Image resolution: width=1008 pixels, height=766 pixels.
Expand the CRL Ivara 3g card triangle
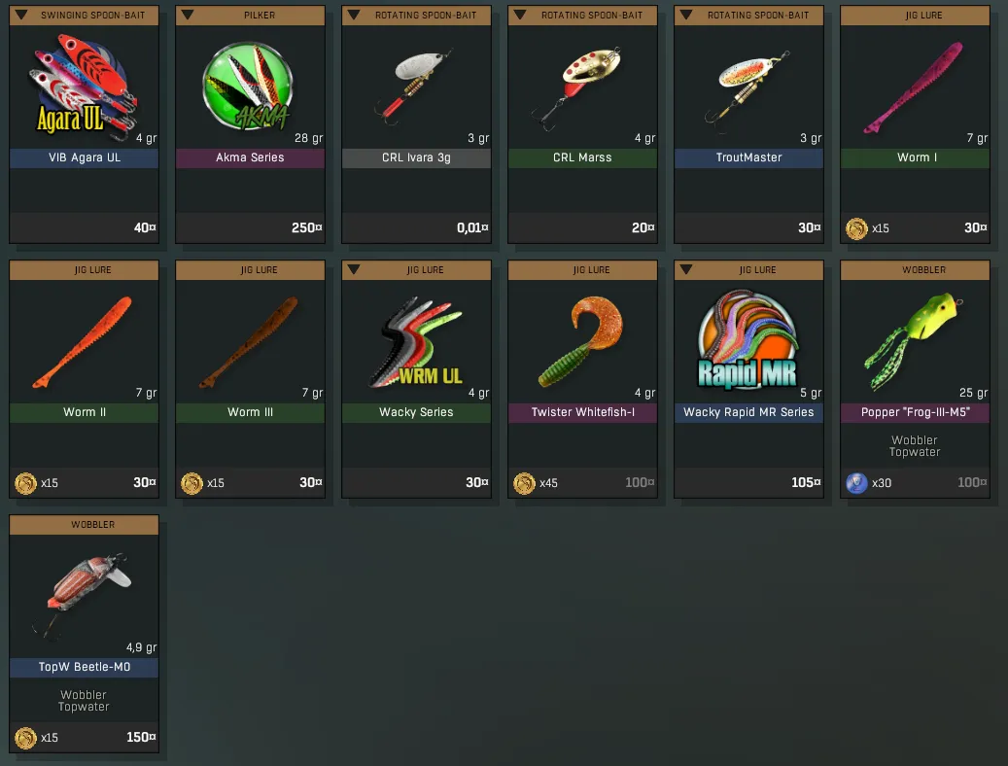pos(354,15)
